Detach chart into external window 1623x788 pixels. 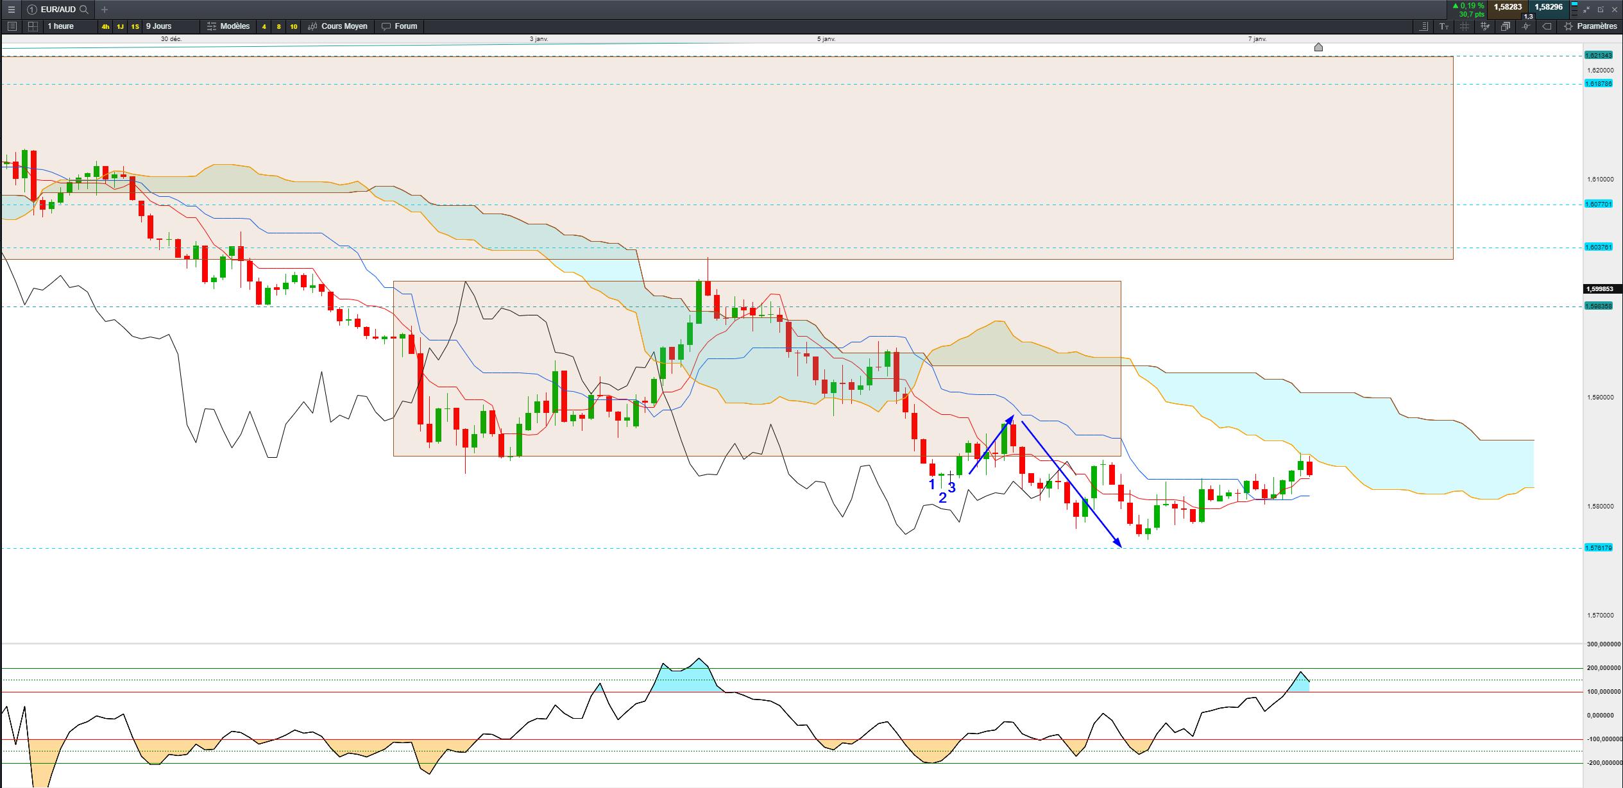click(x=1601, y=10)
